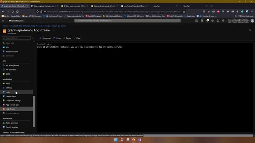This screenshot has width=255, height=143.
Task: Open Alerts under Monitoring
Action: (8, 84)
